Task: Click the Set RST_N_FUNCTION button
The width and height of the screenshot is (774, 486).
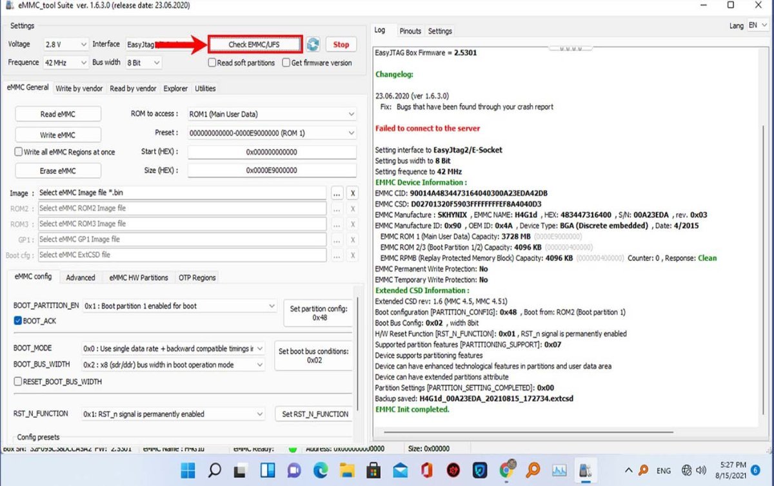Action: tap(315, 414)
